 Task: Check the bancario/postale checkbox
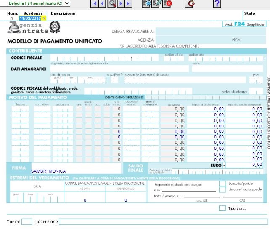222,183
